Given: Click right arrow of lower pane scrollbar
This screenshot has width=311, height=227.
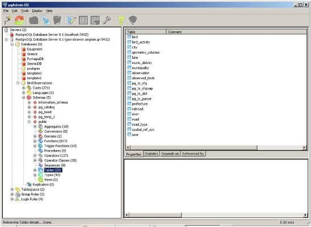Looking at the screenshot, I should (x=305, y=215).
